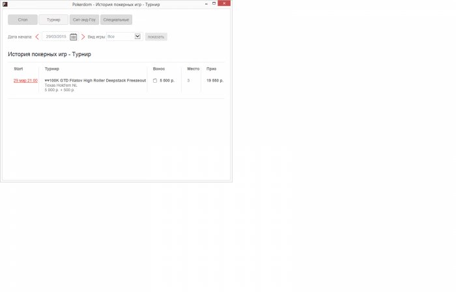This screenshot has height=292, width=456.
Task: Click the Место column header
Action: pyautogui.click(x=193, y=69)
